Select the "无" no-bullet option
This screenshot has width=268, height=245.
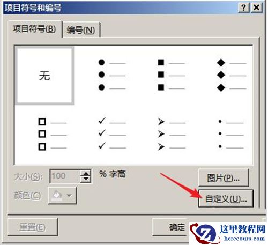click(x=44, y=76)
